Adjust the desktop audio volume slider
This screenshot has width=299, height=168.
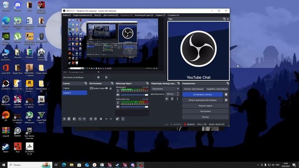pyautogui.click(x=135, y=107)
